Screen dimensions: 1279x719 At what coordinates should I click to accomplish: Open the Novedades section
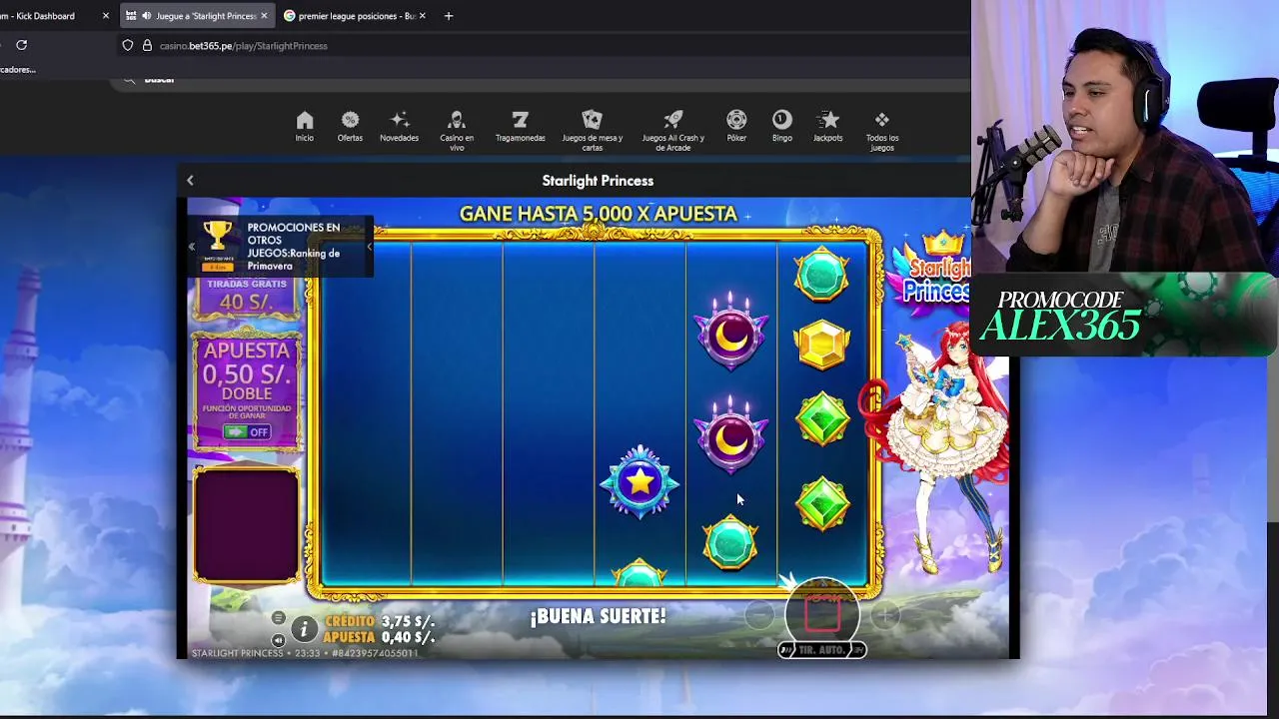pyautogui.click(x=399, y=126)
